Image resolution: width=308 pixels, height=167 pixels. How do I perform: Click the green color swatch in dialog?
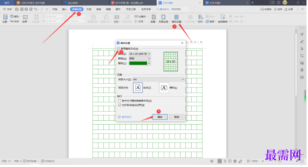[138, 63]
